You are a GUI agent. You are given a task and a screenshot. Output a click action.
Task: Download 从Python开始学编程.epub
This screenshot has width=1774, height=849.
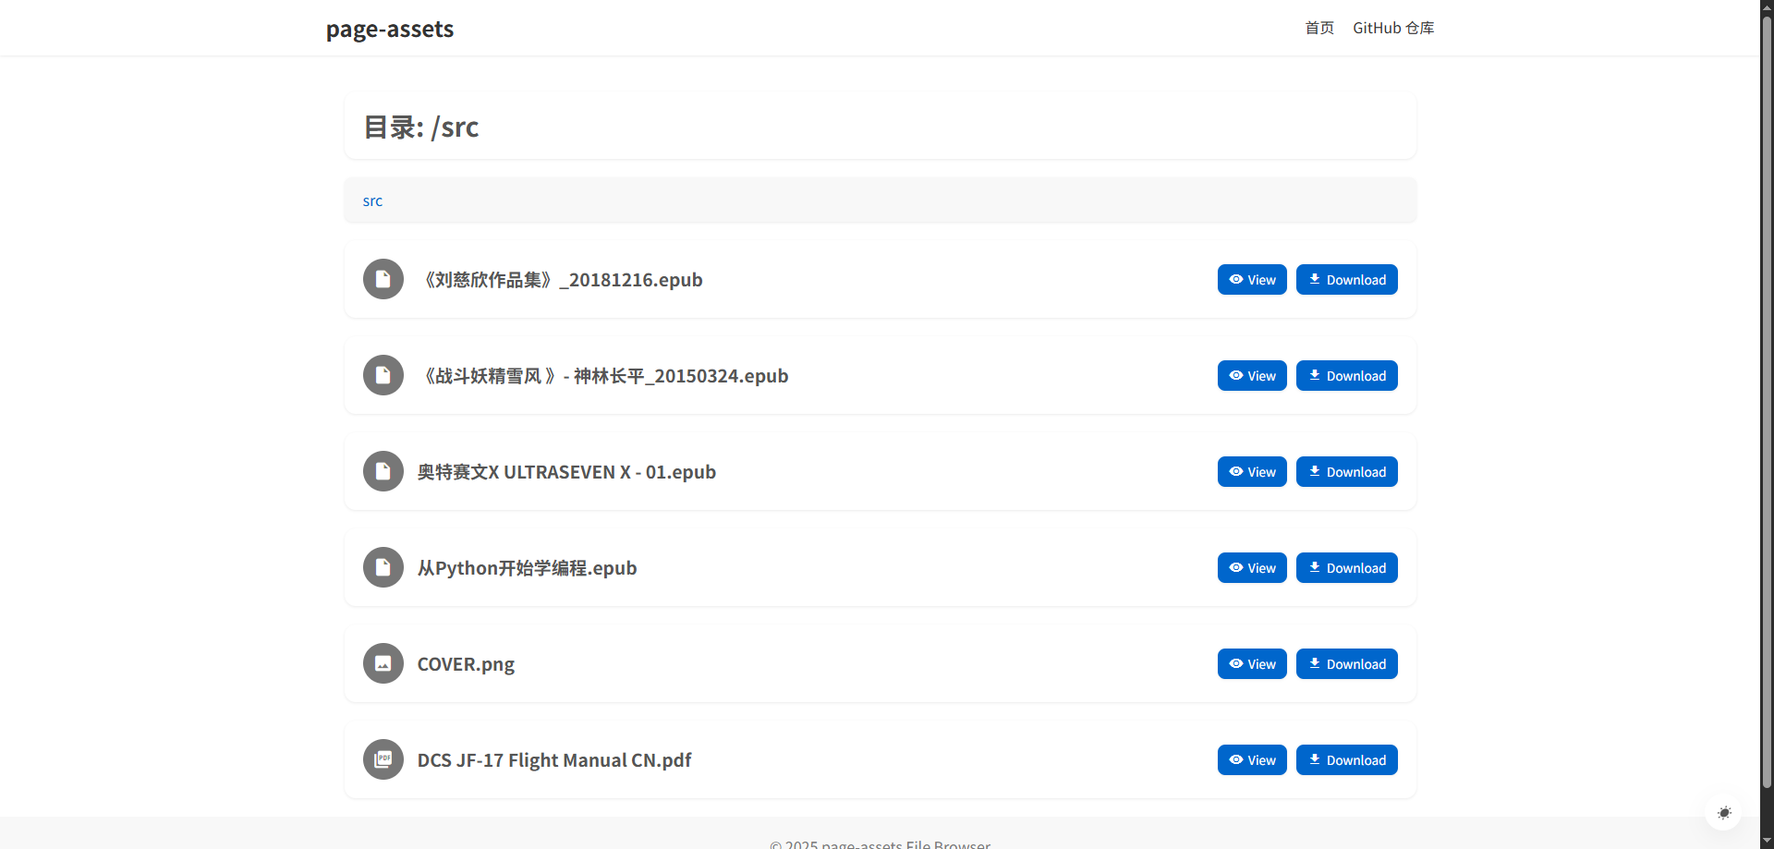[1346, 567]
